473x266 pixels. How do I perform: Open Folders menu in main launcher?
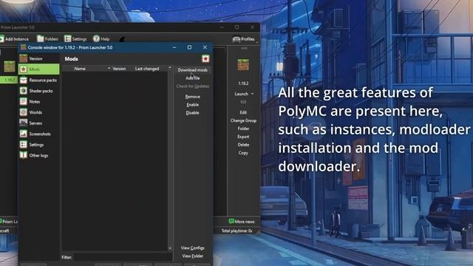[47, 39]
